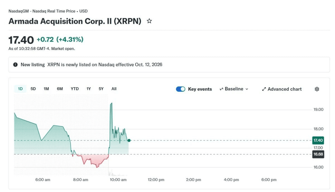Click the +0.72 price change value
335x192 pixels.
(45, 40)
